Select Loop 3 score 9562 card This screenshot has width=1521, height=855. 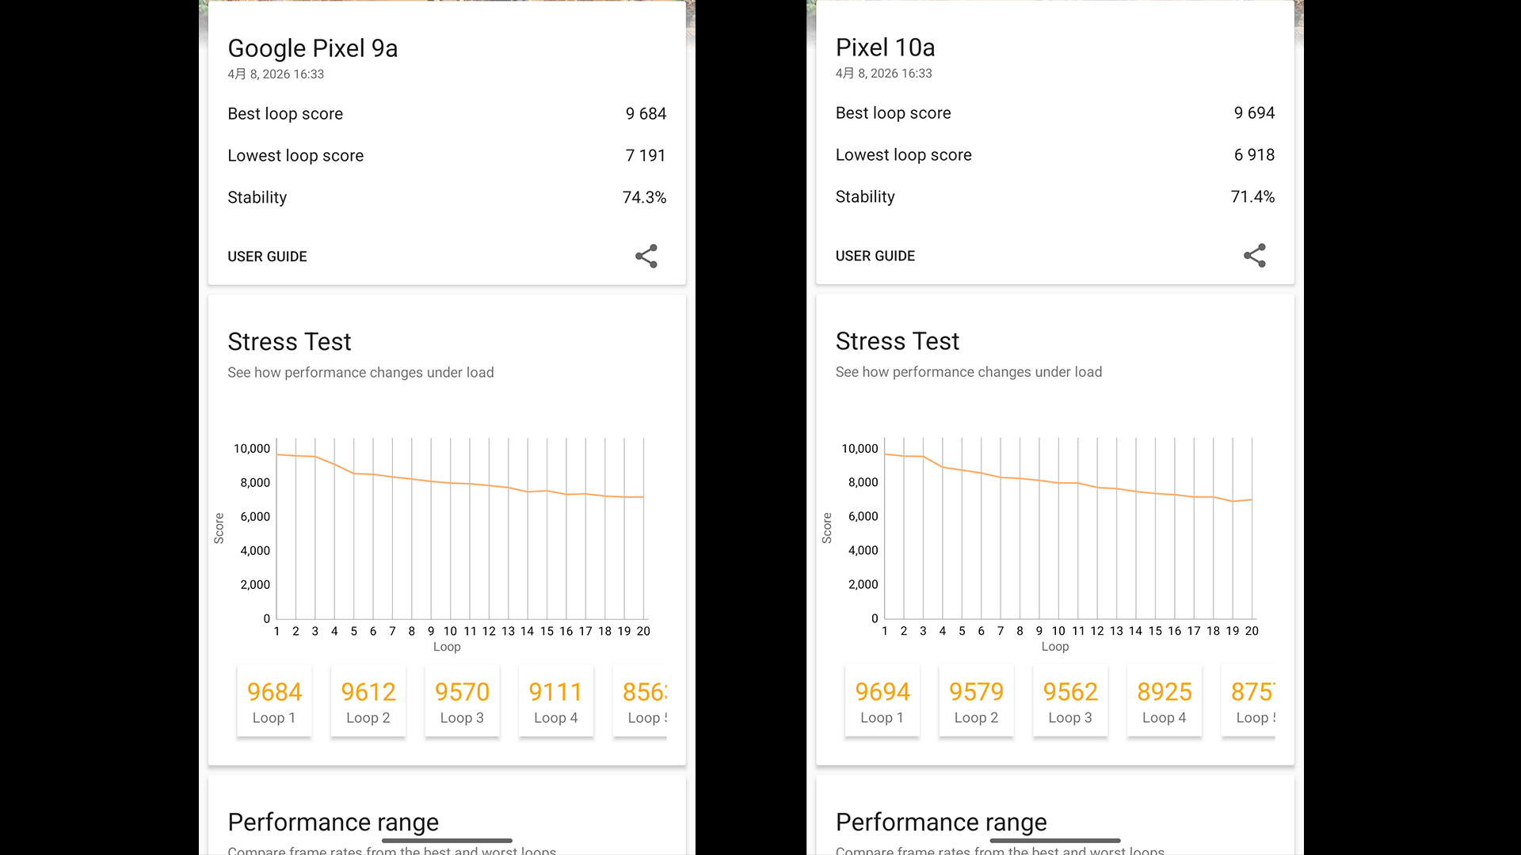tap(1070, 701)
